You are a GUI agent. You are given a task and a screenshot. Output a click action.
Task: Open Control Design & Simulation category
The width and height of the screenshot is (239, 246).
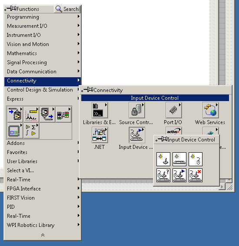coord(42,90)
